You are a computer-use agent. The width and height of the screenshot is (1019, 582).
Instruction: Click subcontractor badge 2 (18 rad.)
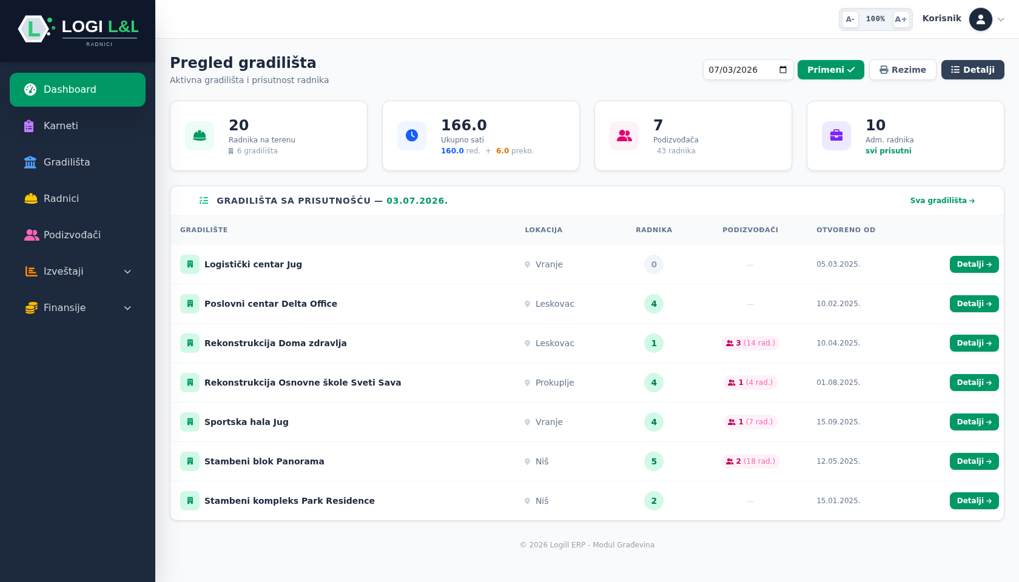[x=750, y=461]
